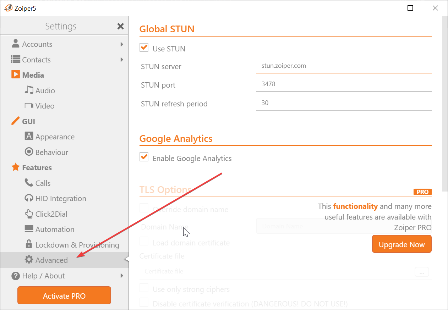Expand the Accounts submenu arrow
The width and height of the screenshot is (448, 310).
[122, 44]
